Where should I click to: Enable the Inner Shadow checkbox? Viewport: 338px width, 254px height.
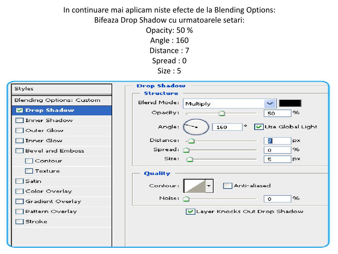(19, 120)
